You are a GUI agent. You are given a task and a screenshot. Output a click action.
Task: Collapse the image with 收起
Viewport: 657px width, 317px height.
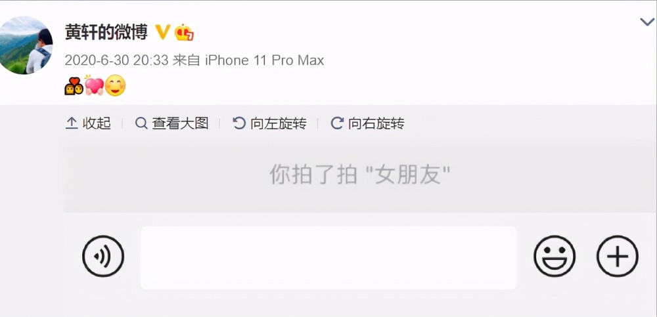point(89,123)
